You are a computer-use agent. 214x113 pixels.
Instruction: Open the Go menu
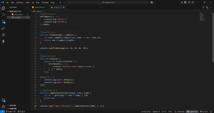click(33, 3)
